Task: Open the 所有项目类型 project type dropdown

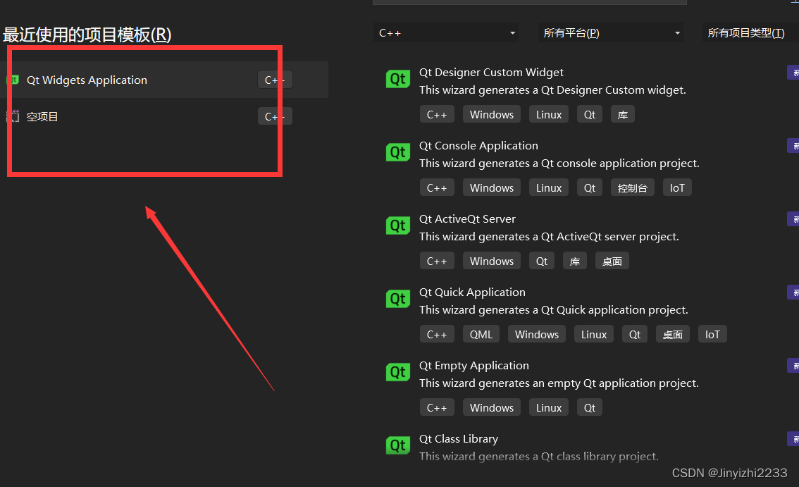Action: (x=750, y=32)
